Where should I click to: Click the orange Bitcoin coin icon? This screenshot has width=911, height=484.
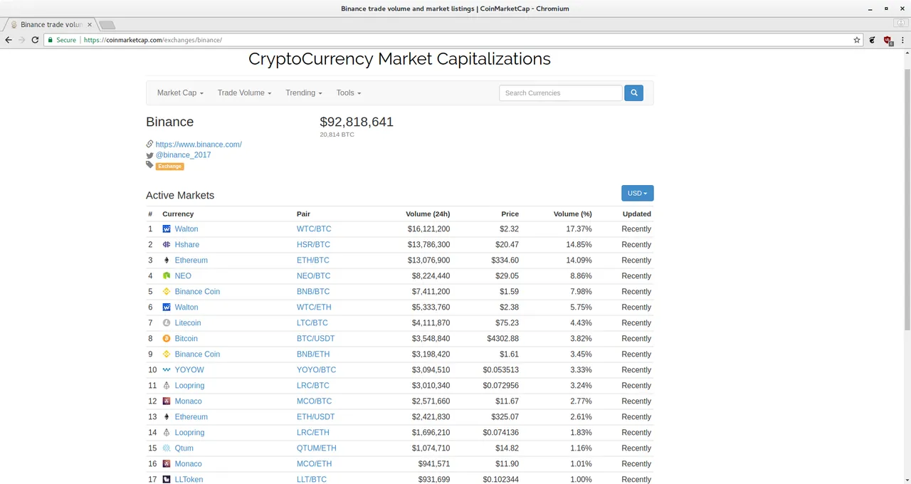tap(167, 339)
